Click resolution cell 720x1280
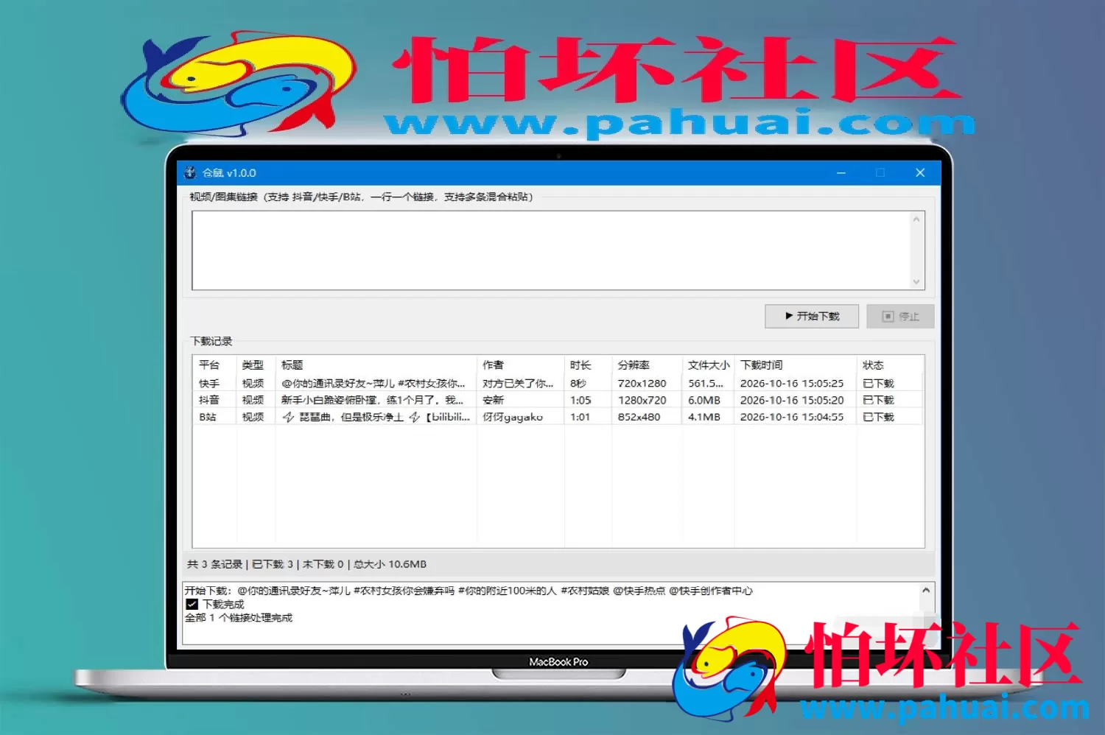 tap(642, 383)
